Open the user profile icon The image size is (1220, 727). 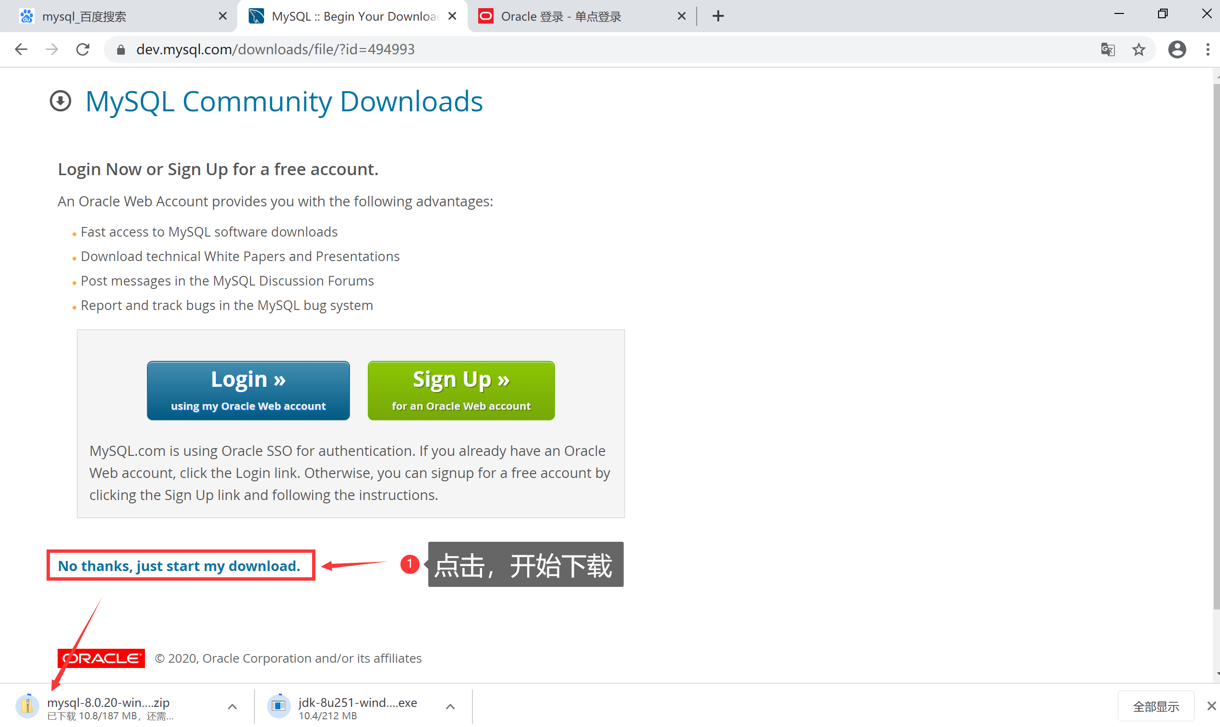(x=1177, y=49)
